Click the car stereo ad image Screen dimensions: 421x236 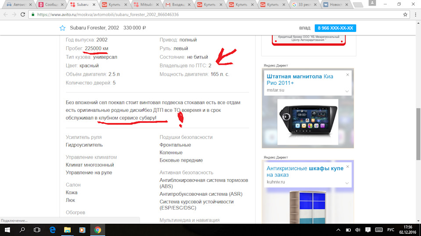(x=308, y=122)
